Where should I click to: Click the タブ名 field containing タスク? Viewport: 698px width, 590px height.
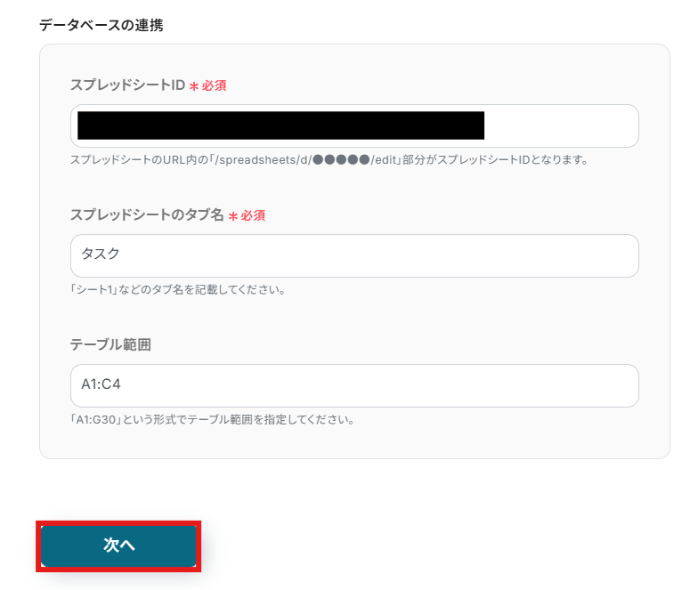pyautogui.click(x=354, y=255)
